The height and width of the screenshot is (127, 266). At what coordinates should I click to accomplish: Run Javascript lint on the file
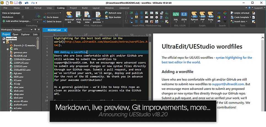(x=69, y=17)
